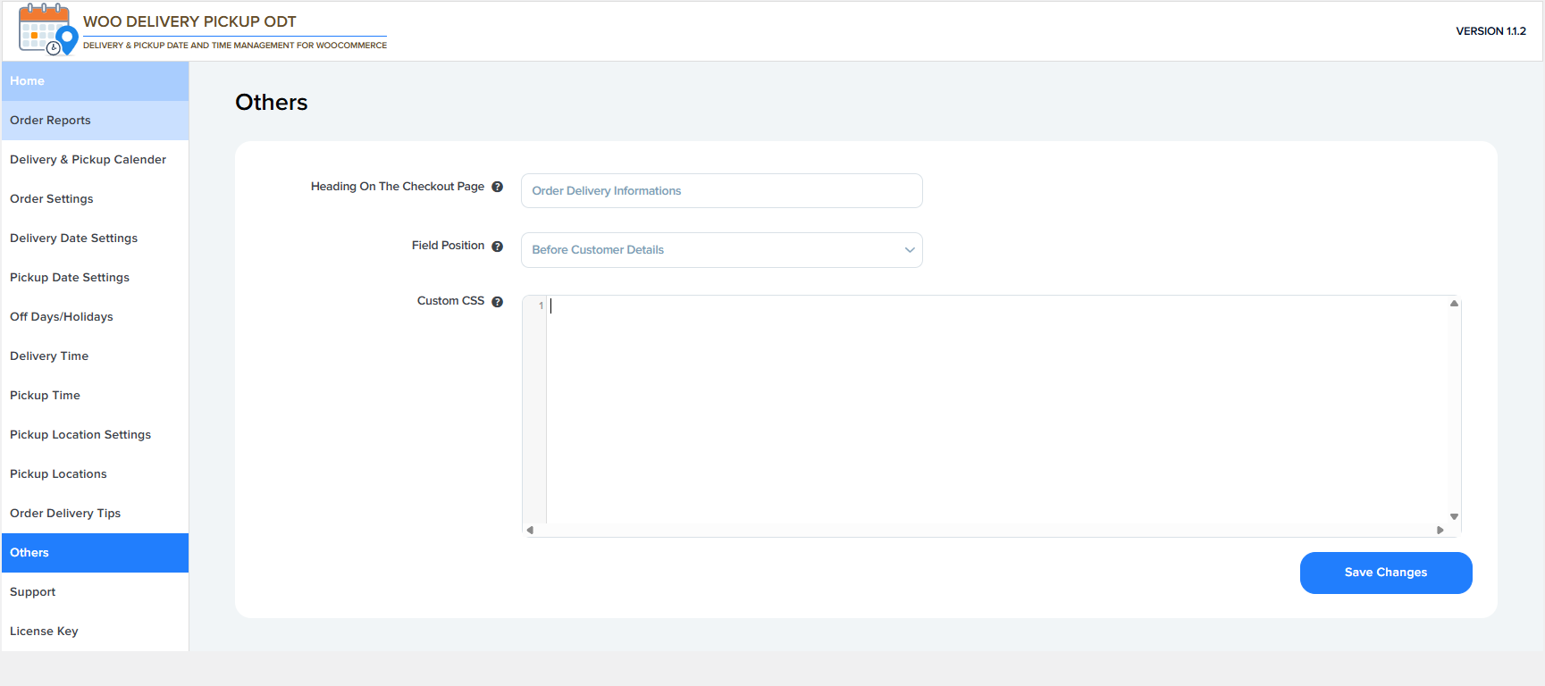Click inside the Custom CSS code editor
This screenshot has width=1545, height=686.
tap(992, 411)
